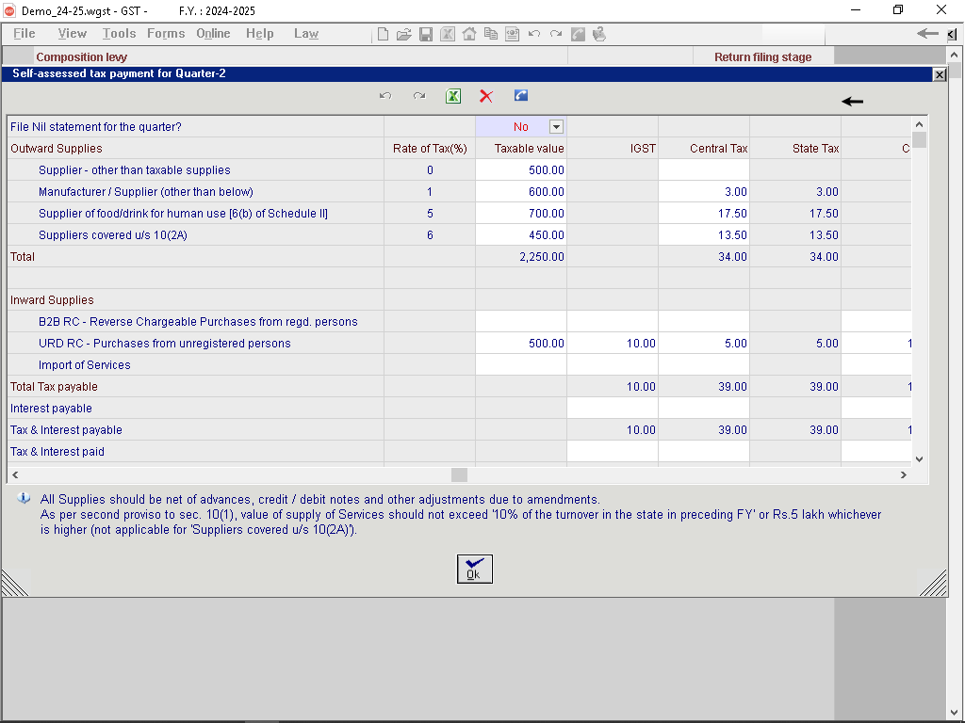Open the Nil statement 'No' combo box

click(520, 127)
